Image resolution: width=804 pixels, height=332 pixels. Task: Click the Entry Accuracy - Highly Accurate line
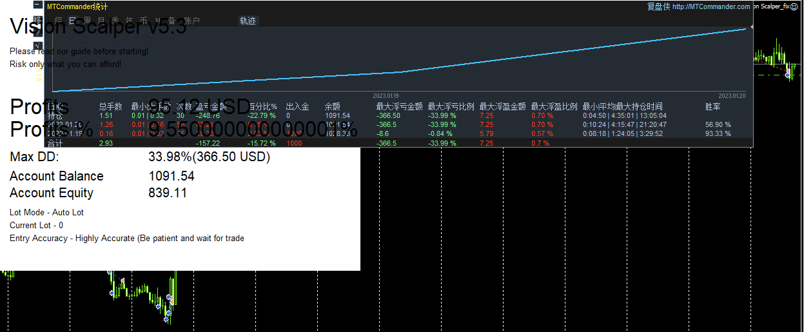coord(127,238)
